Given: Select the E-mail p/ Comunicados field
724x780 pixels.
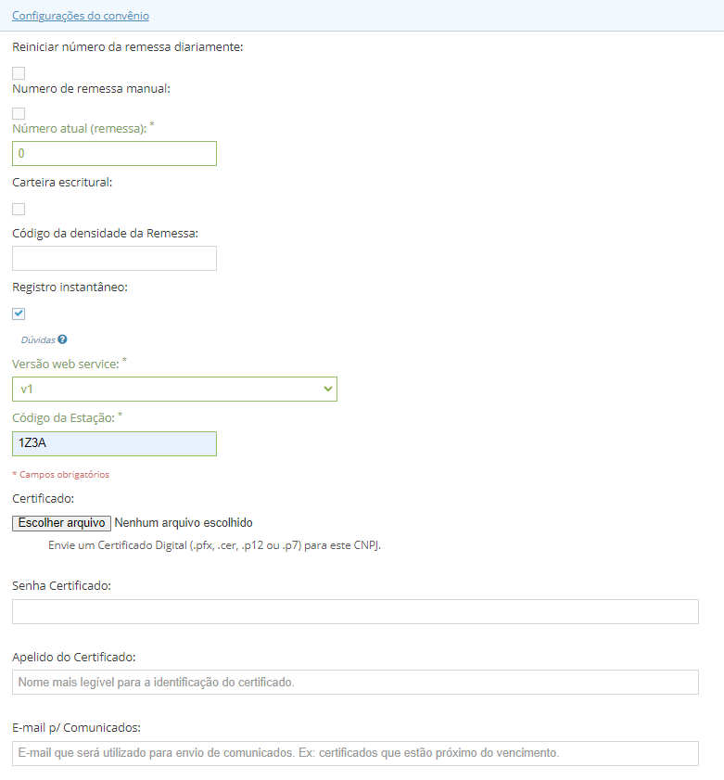Looking at the screenshot, I should [355, 753].
